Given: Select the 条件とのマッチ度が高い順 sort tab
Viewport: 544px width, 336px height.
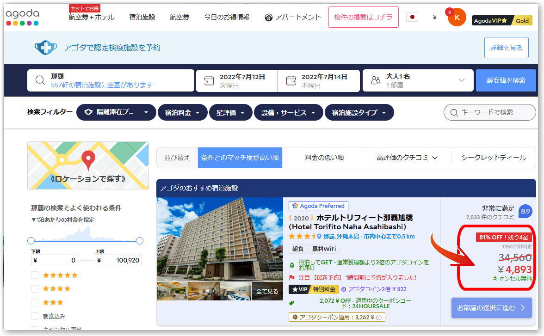Looking at the screenshot, I should 240,158.
